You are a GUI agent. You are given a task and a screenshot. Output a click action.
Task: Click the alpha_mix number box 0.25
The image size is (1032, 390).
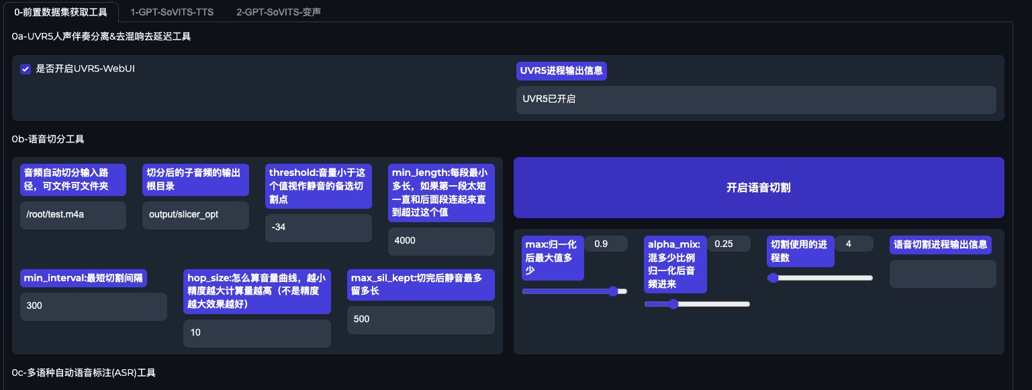click(x=728, y=244)
